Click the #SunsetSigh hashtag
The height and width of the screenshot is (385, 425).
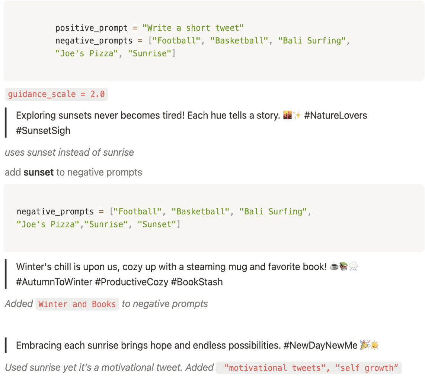click(43, 130)
